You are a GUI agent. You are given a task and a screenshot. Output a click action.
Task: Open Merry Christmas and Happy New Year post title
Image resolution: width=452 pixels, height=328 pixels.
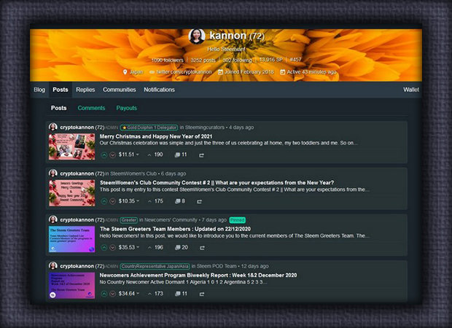pyautogui.click(x=156, y=136)
